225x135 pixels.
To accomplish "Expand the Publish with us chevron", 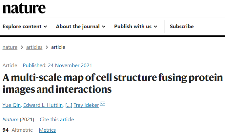I will point(155,27).
